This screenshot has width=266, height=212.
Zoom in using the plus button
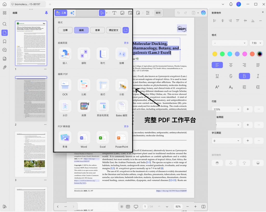coord(195,207)
